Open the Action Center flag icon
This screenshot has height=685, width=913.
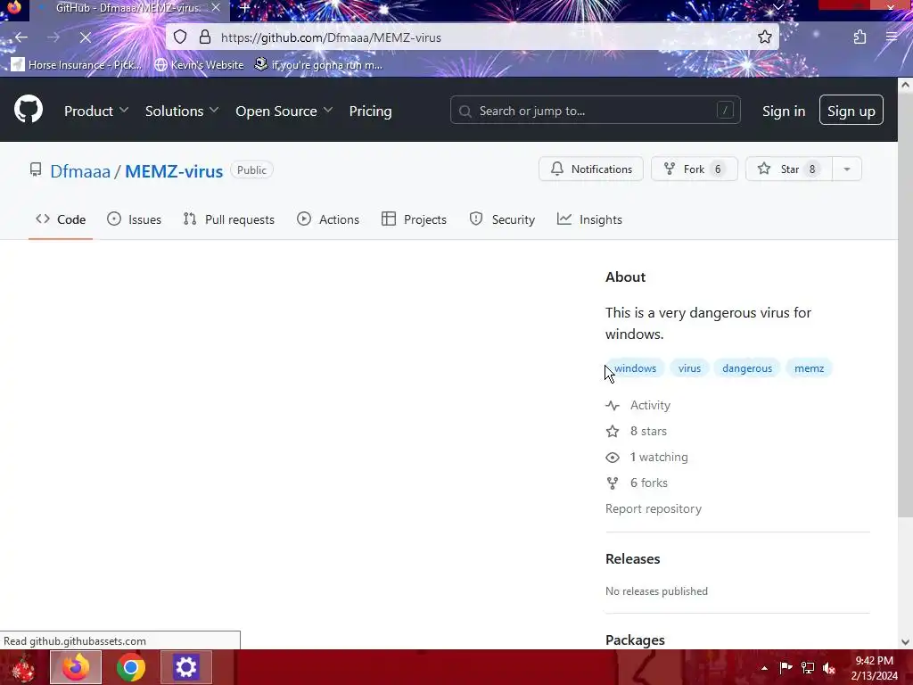[786, 667]
